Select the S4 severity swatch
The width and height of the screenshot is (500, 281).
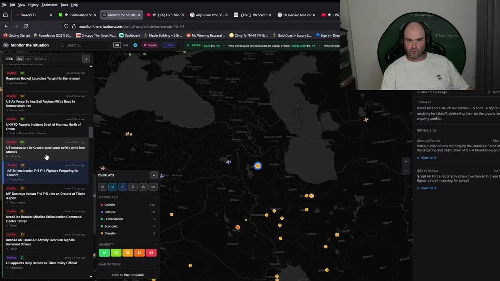139,253
